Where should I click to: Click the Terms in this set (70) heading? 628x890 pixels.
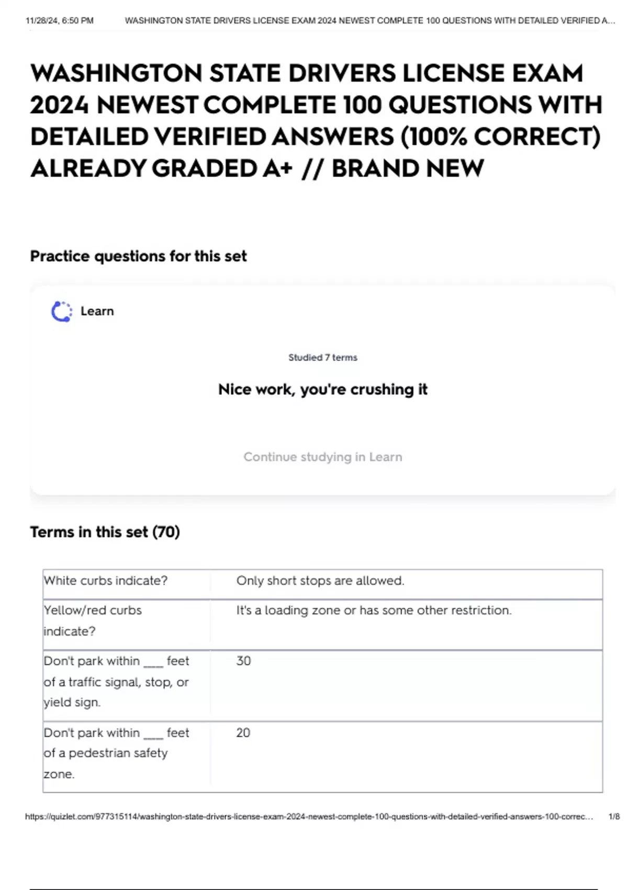105,532
